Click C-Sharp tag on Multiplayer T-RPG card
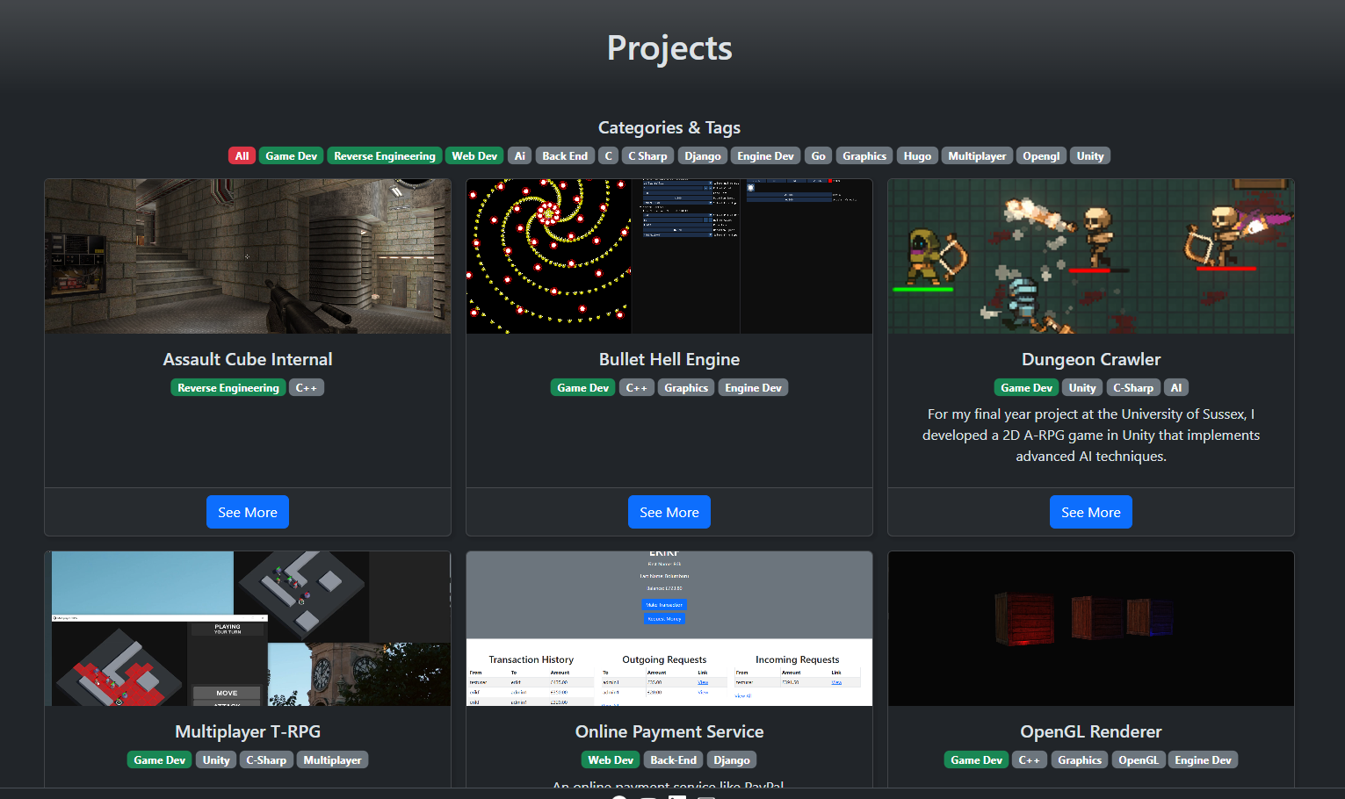Viewport: 1345px width, 799px height. pyautogui.click(x=266, y=759)
